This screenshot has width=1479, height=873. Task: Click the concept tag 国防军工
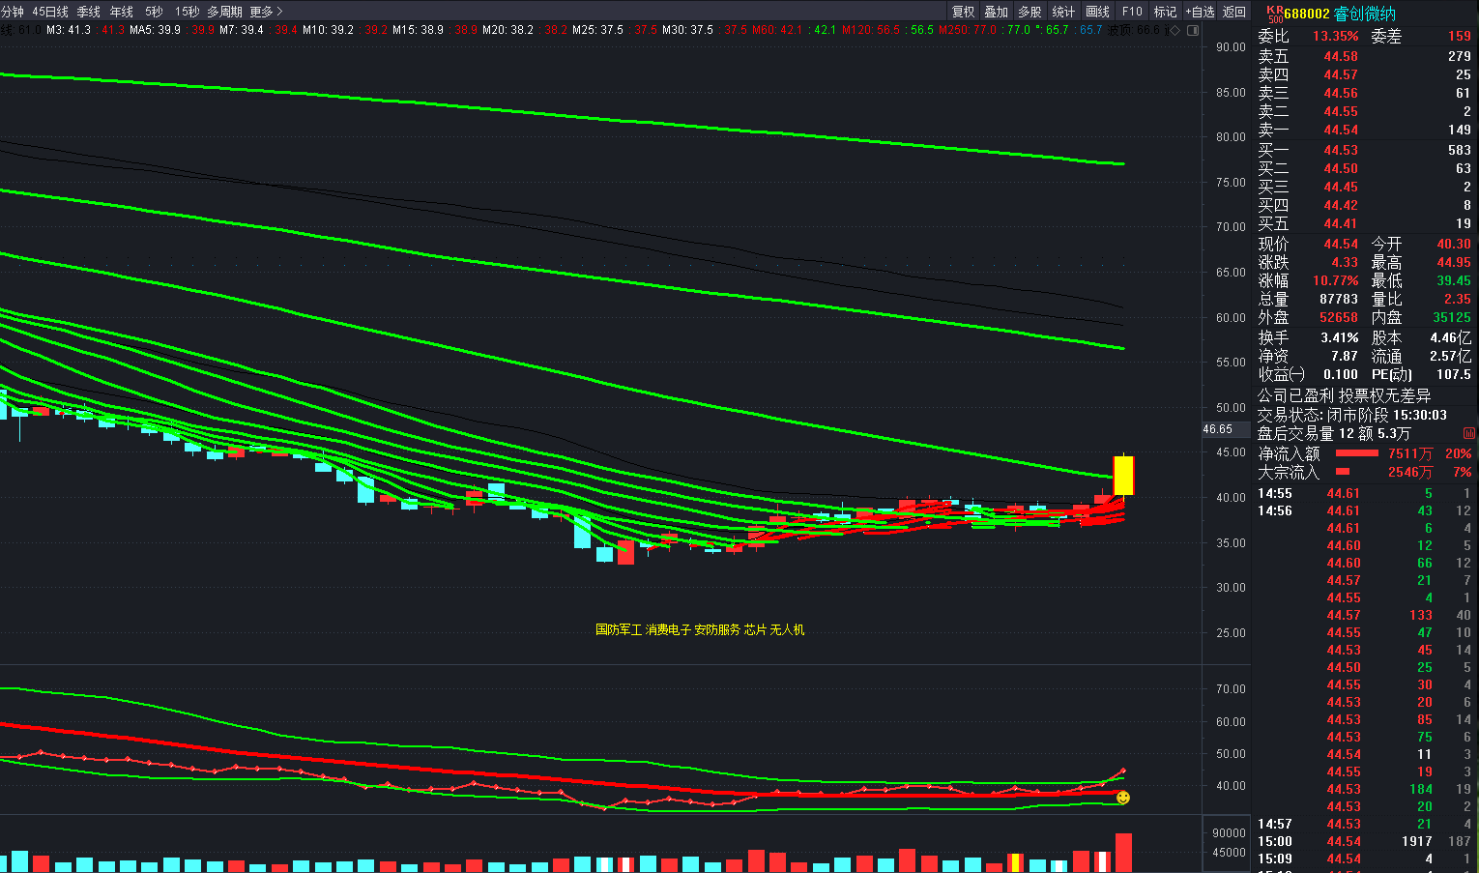tap(619, 629)
